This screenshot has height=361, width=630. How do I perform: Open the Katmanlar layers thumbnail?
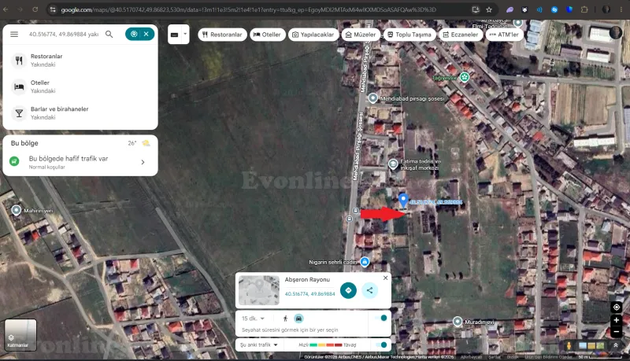[20, 335]
